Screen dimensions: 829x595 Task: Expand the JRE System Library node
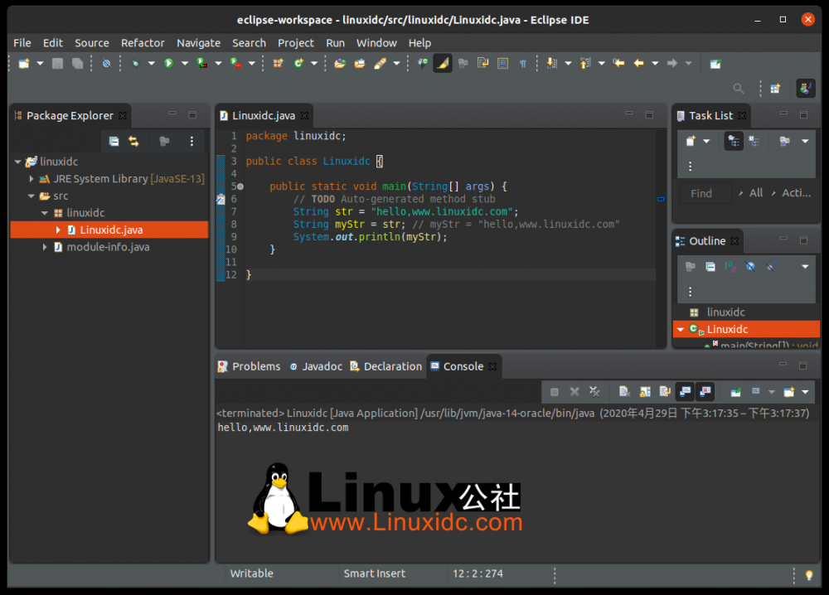click(32, 179)
